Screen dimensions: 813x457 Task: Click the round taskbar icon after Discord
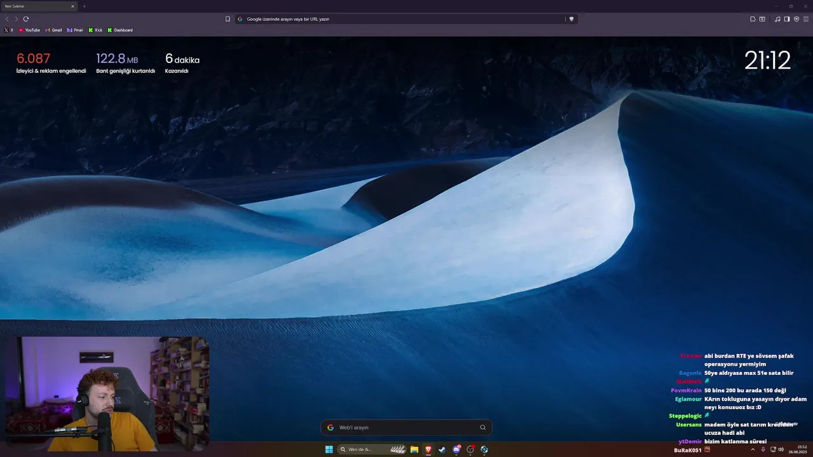click(471, 449)
